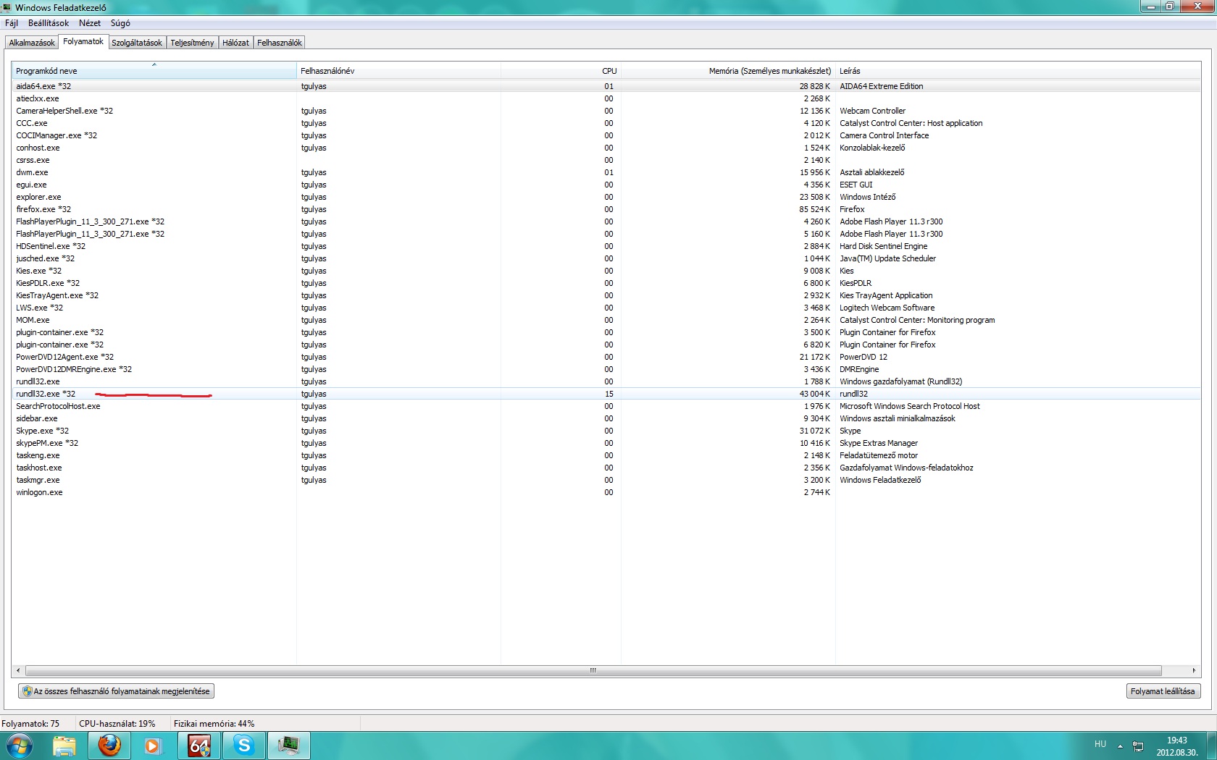Sort by Programkód neve column header

154,71
